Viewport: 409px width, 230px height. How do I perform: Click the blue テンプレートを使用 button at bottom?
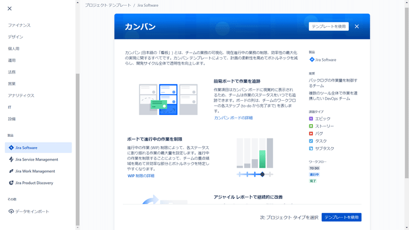click(x=342, y=217)
